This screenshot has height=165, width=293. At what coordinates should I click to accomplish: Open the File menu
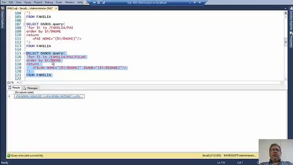click(4, 2)
